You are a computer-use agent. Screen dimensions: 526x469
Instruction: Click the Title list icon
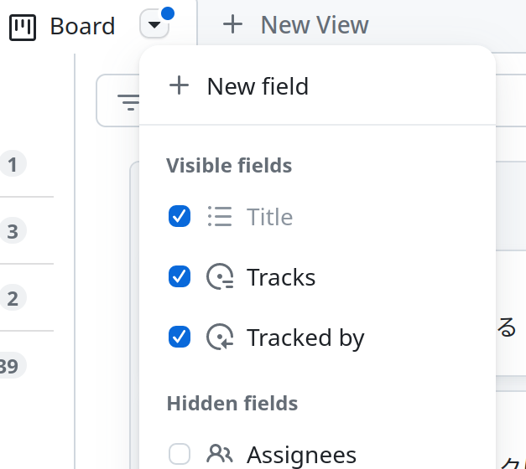click(220, 216)
